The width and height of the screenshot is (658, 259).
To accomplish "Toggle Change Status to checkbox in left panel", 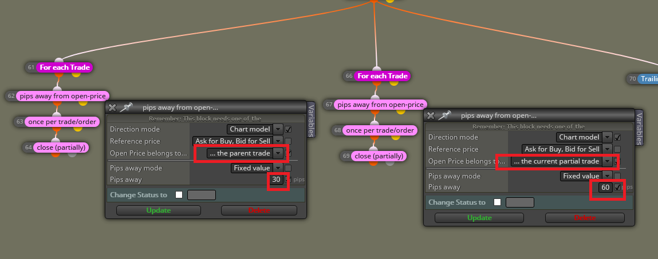I will [179, 195].
